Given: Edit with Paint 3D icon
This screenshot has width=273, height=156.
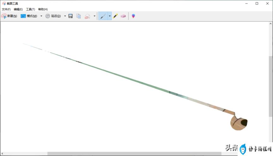Looking at the screenshot, I should [x=133, y=16].
